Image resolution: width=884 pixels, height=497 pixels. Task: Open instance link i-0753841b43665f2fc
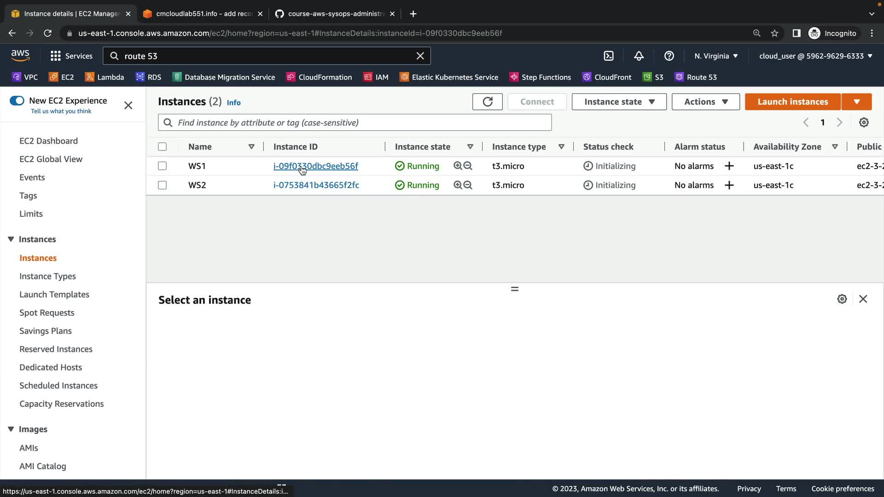pyautogui.click(x=316, y=185)
